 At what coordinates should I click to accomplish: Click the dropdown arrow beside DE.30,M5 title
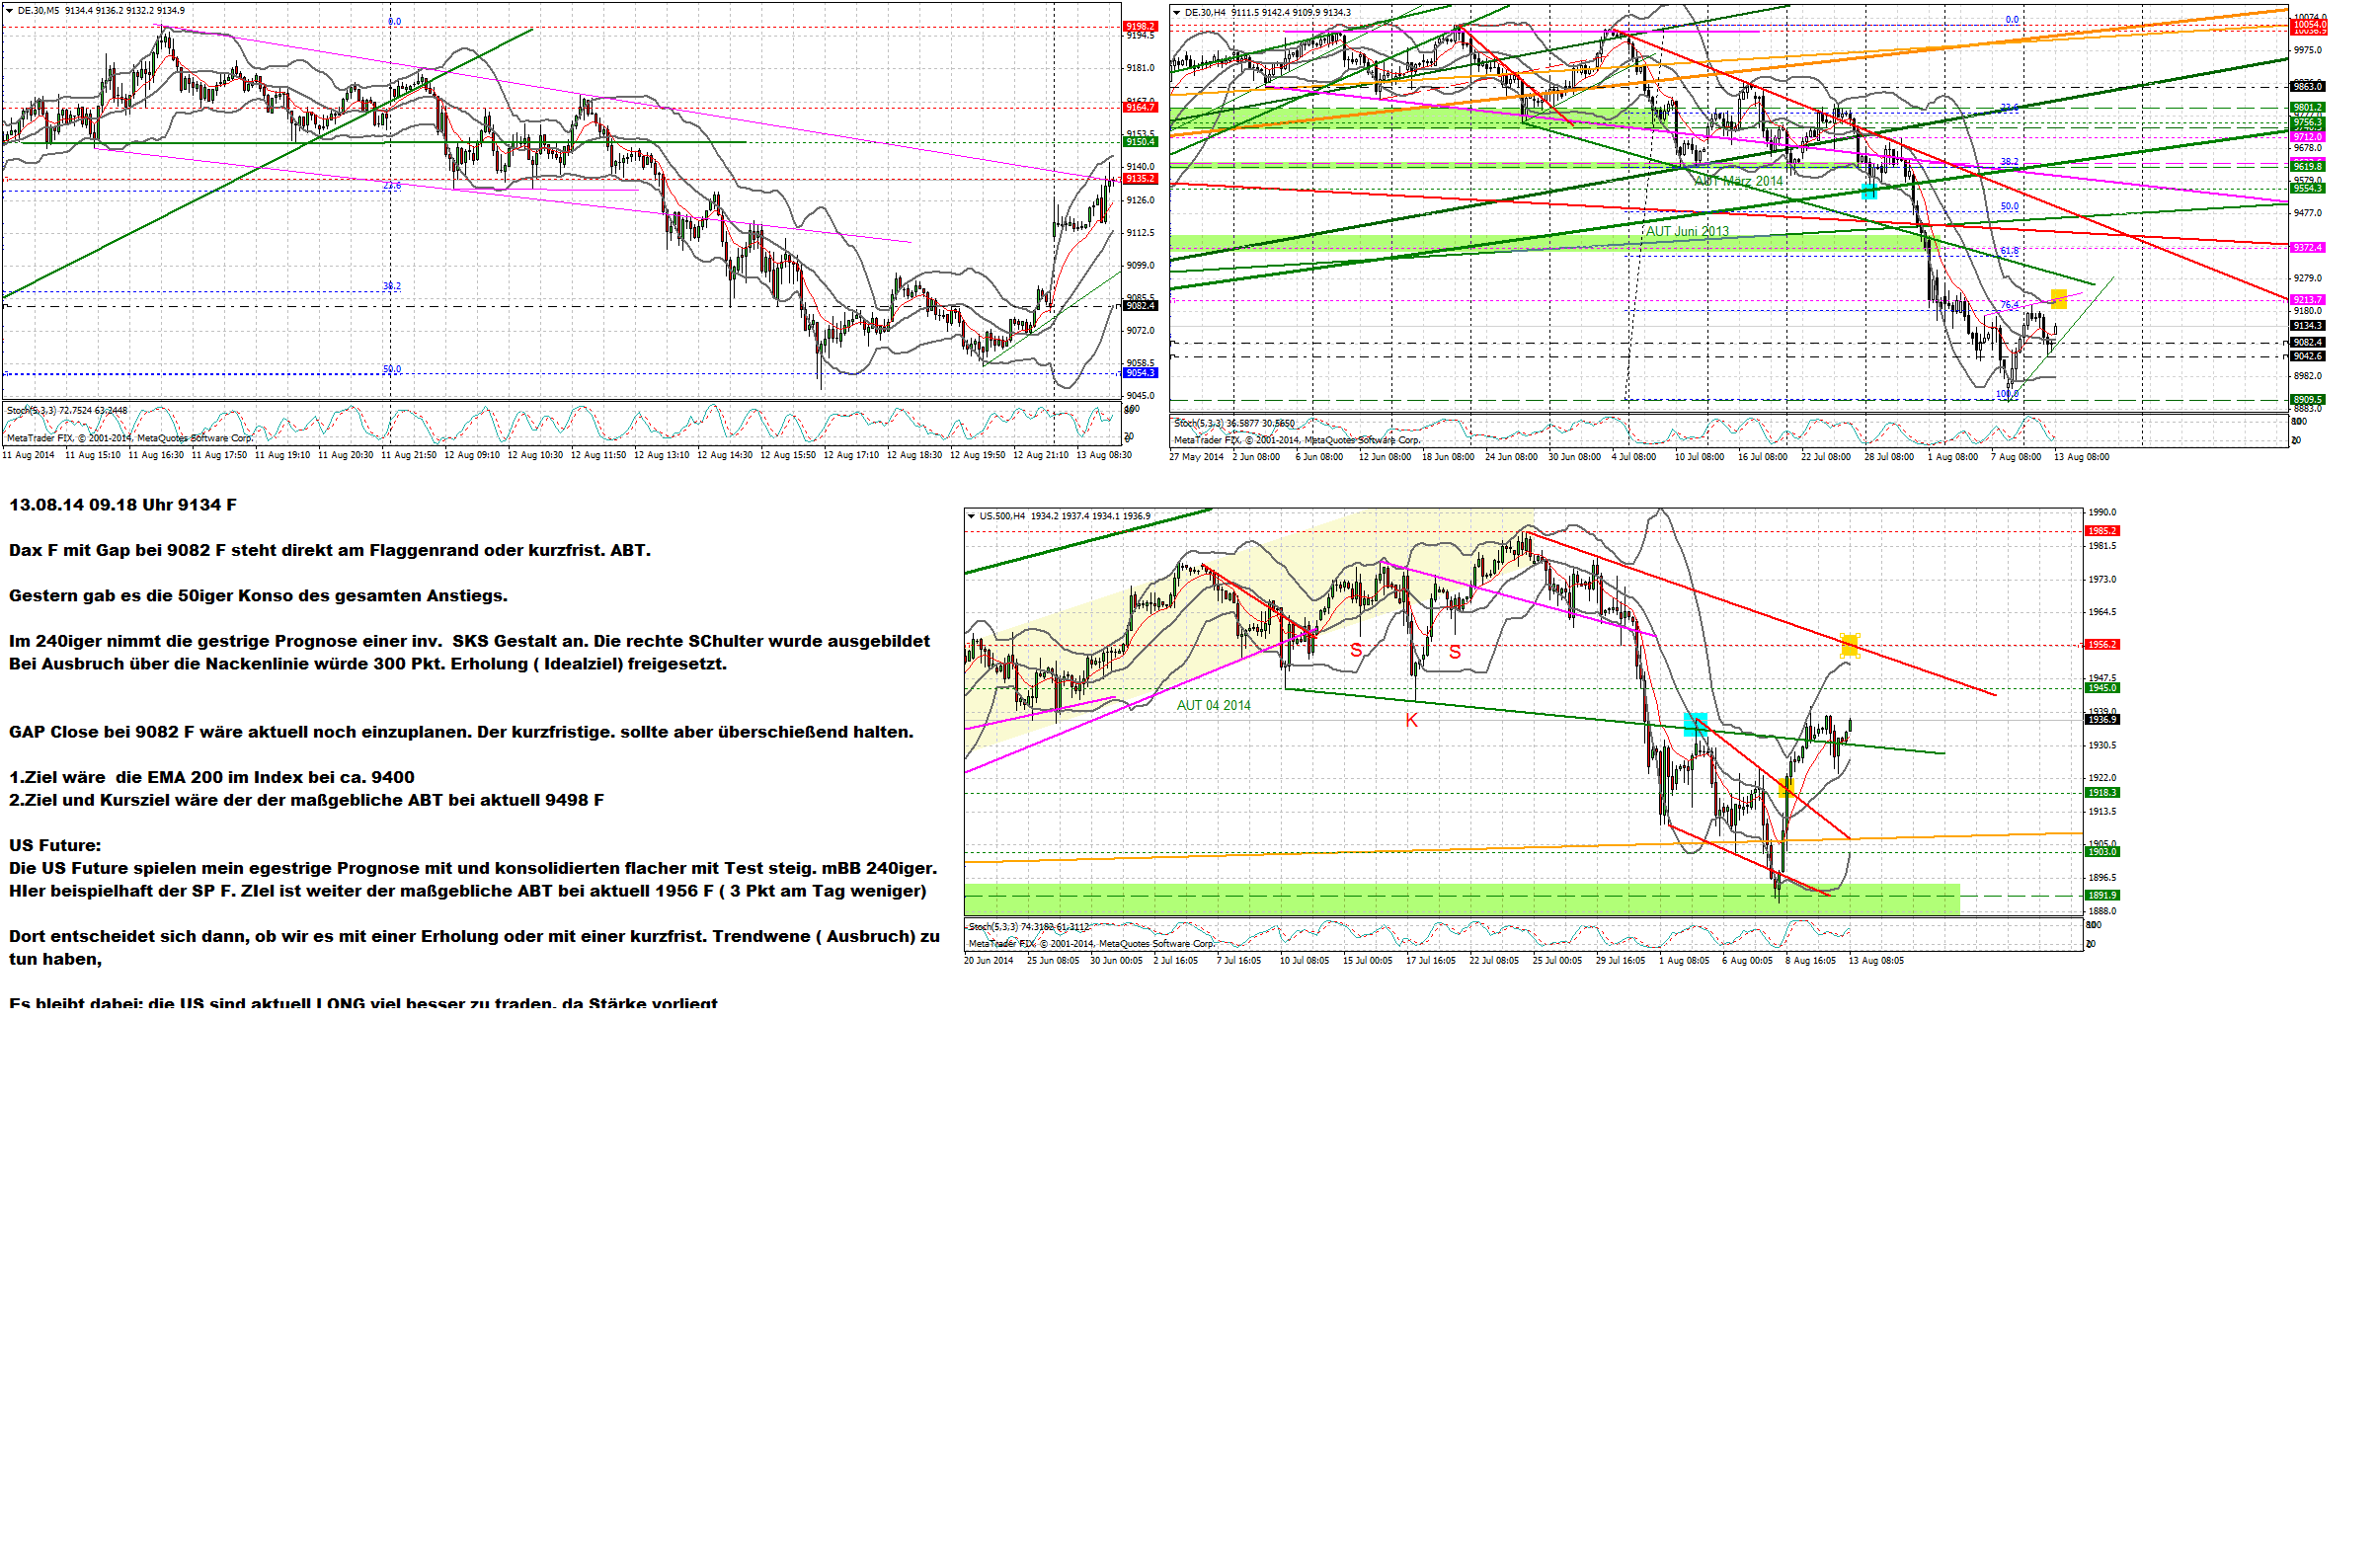(9, 11)
